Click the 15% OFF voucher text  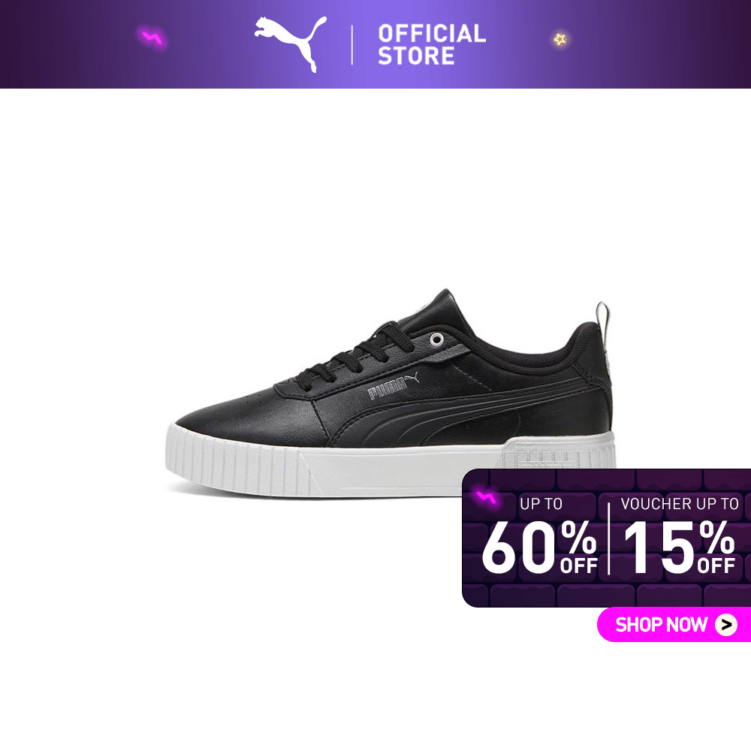[679, 547]
